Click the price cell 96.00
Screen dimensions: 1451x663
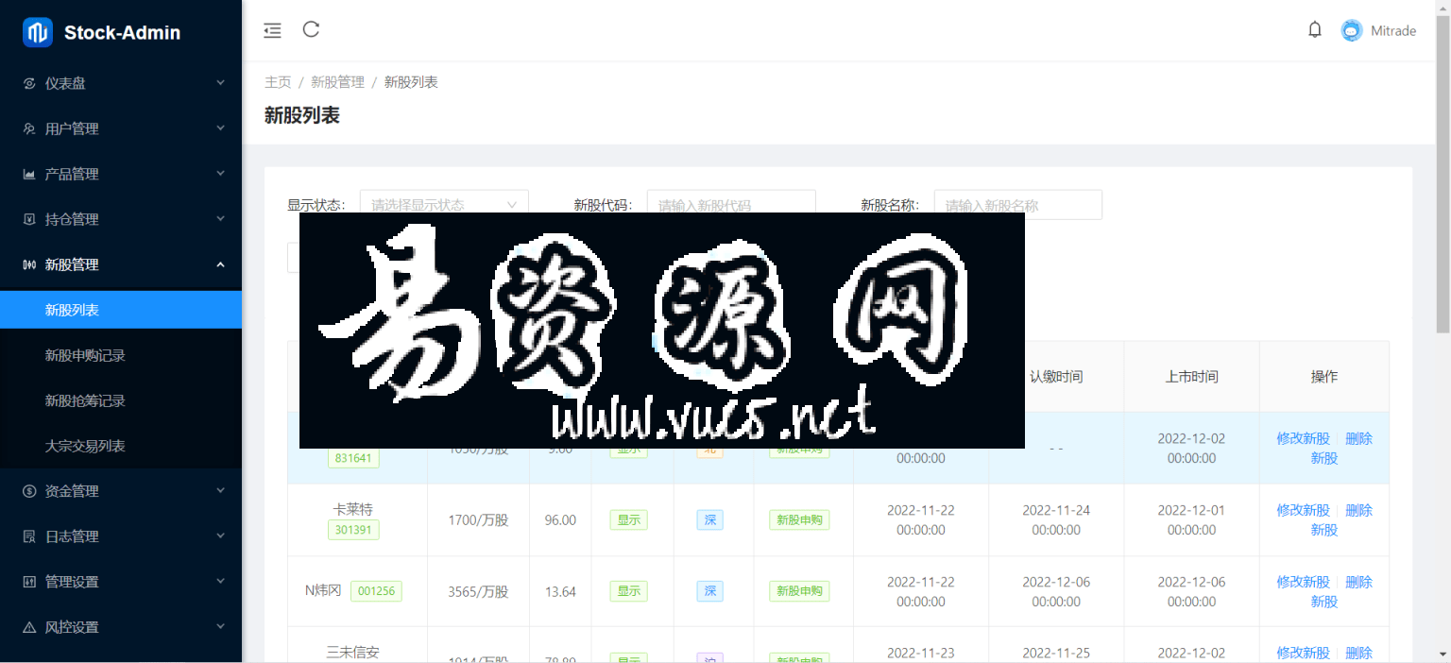pyautogui.click(x=560, y=520)
